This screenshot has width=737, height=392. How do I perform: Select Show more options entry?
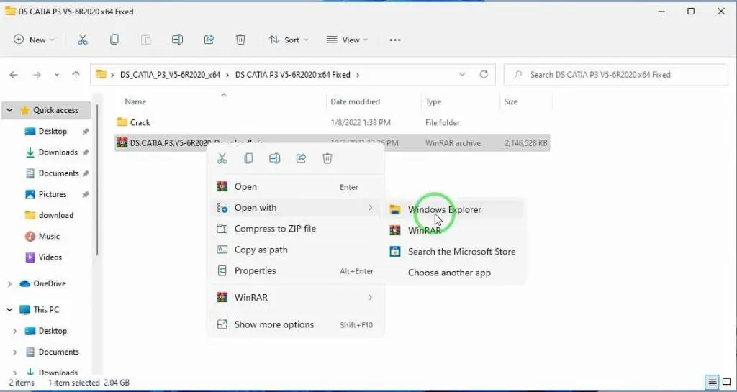273,325
